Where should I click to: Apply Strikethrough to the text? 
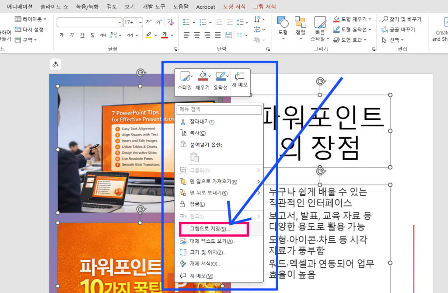pyautogui.click(x=92, y=35)
